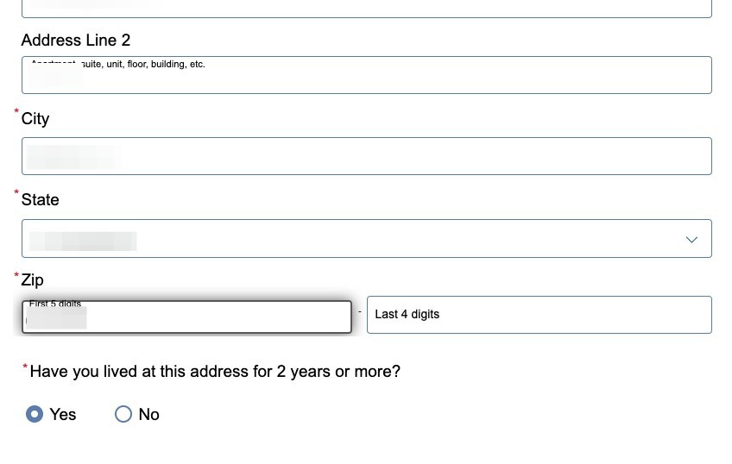The height and width of the screenshot is (464, 732).
Task: Click the First 5 digits floating label
Action: [x=55, y=304]
